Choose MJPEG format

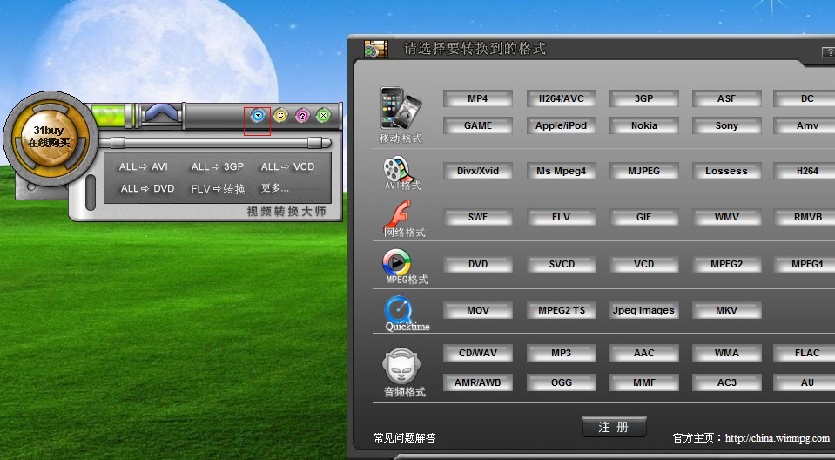(x=643, y=171)
